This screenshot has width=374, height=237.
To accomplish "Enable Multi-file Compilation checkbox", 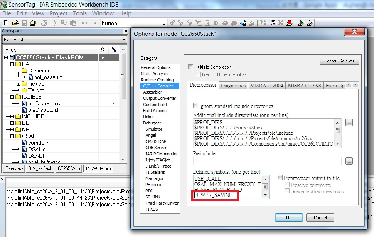I will [x=190, y=67].
